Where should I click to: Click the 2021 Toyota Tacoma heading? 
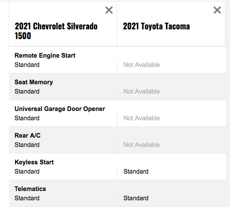[157, 26]
